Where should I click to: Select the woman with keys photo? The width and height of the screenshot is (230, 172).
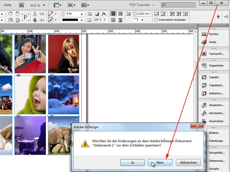30,54
